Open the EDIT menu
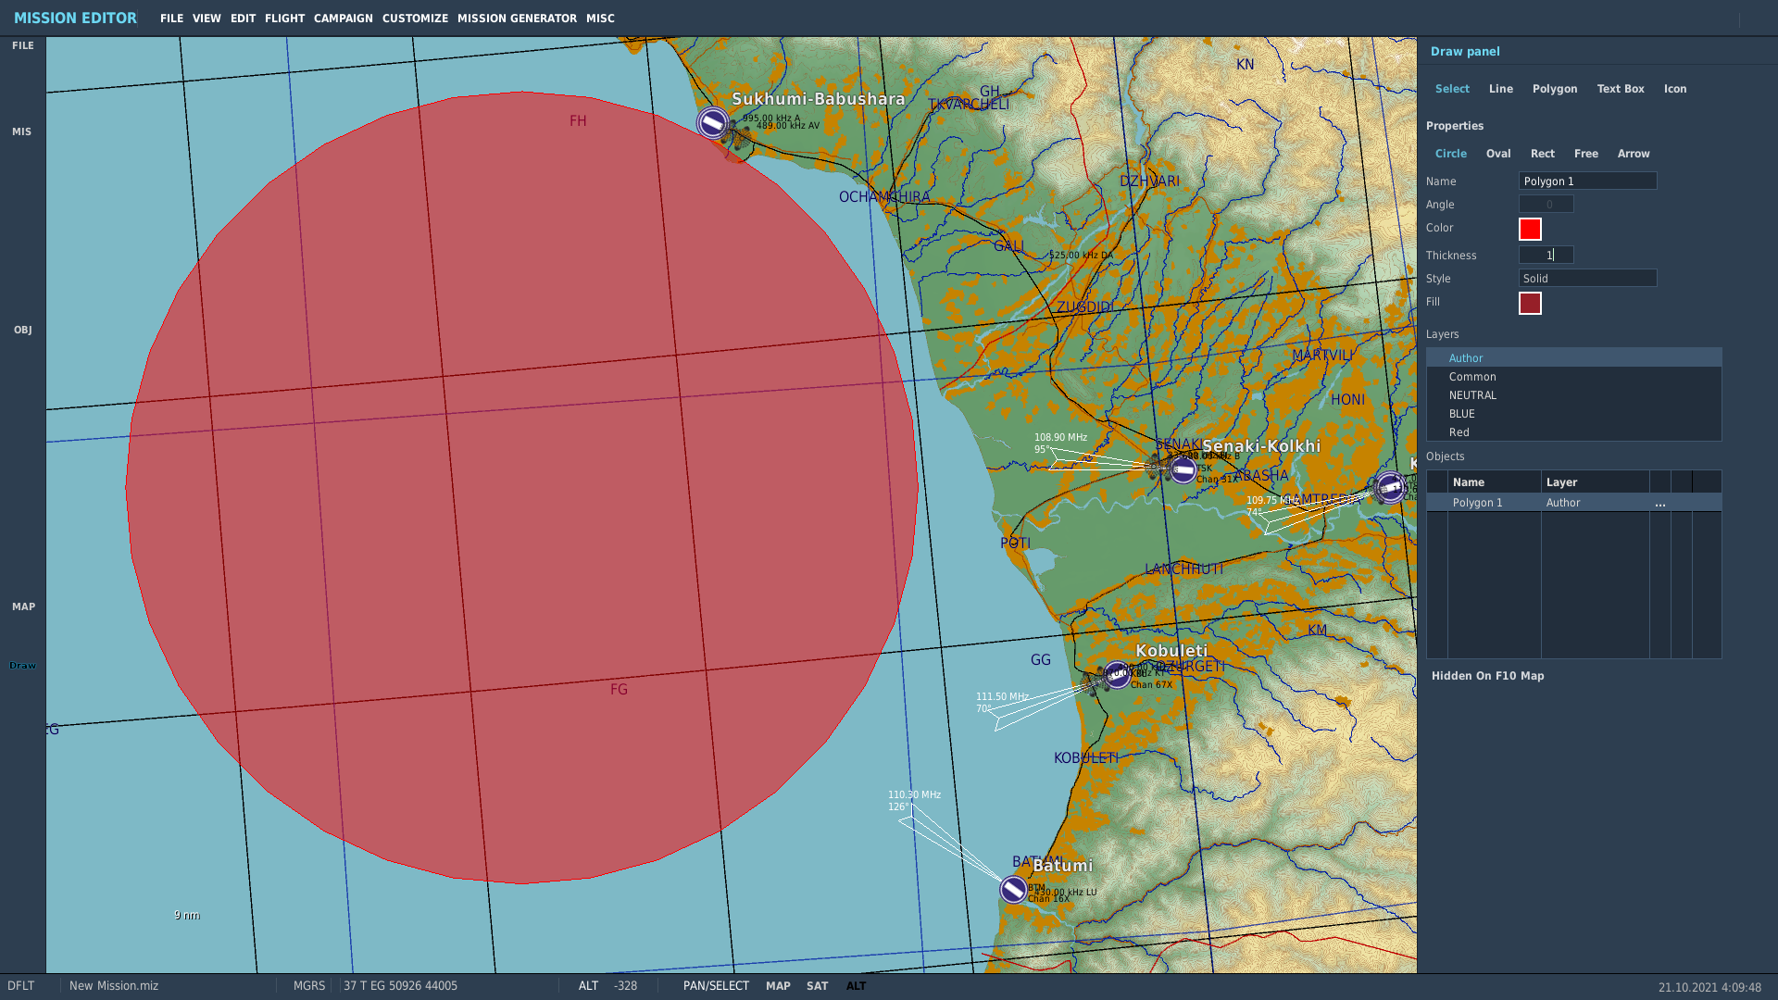The width and height of the screenshot is (1778, 1000). pos(243,19)
